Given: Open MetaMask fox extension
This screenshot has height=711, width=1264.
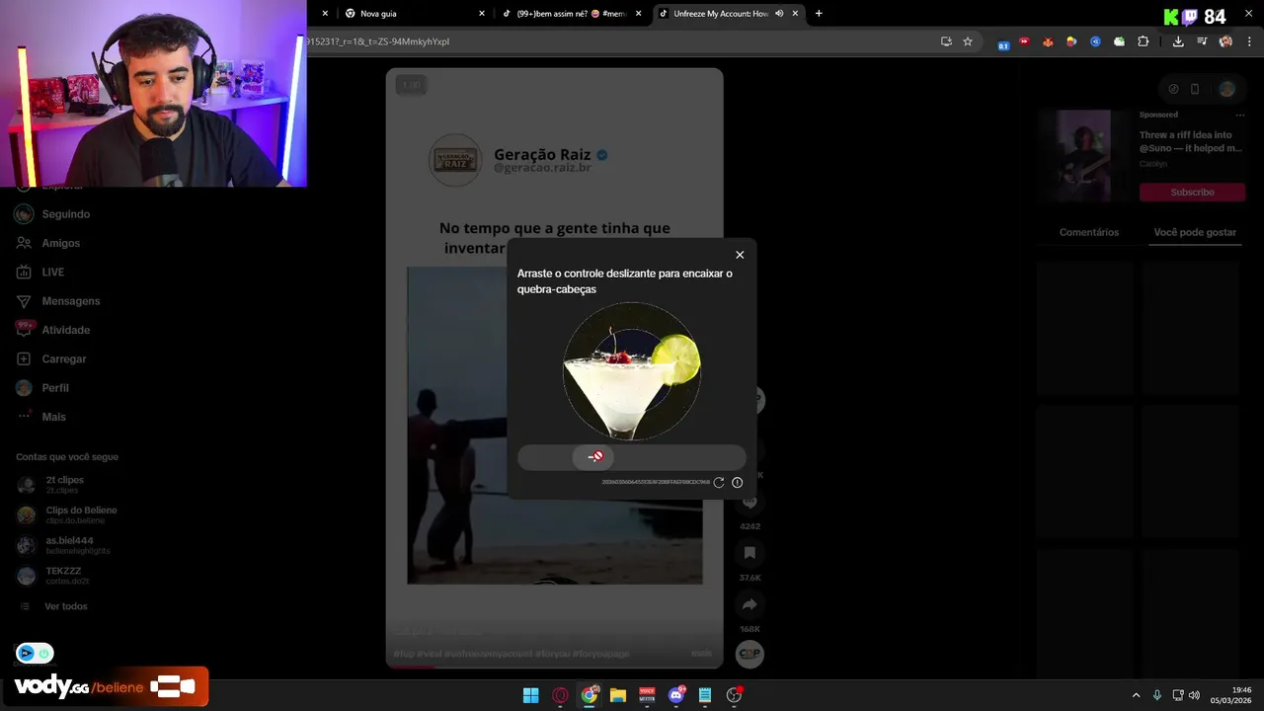Looking at the screenshot, I should pos(1048,41).
